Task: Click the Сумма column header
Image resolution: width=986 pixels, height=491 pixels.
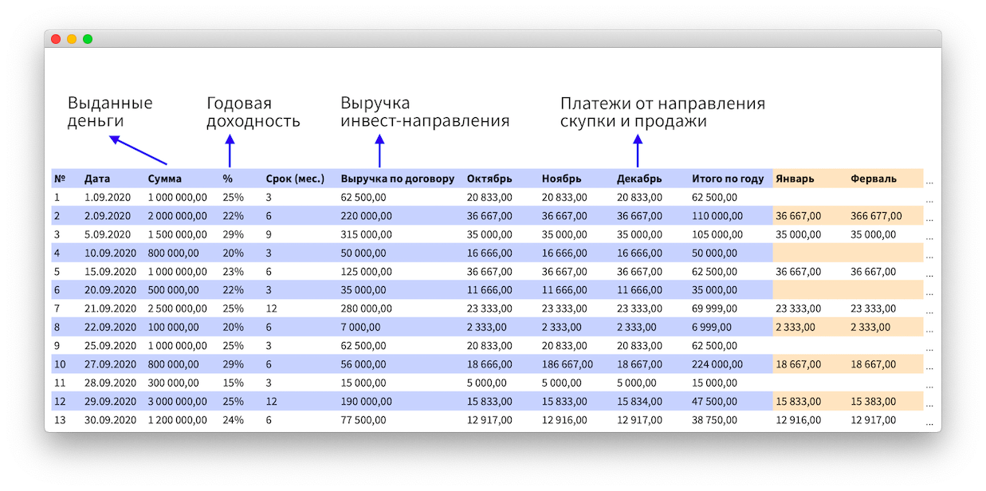Action: pos(165,179)
